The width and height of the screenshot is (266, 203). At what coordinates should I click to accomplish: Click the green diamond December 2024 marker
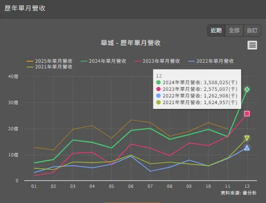click(247, 89)
